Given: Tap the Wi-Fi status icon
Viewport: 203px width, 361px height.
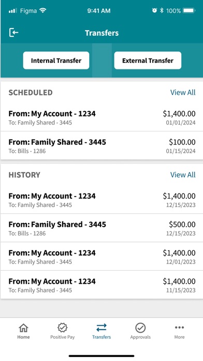Looking at the screenshot, I should (x=43, y=10).
